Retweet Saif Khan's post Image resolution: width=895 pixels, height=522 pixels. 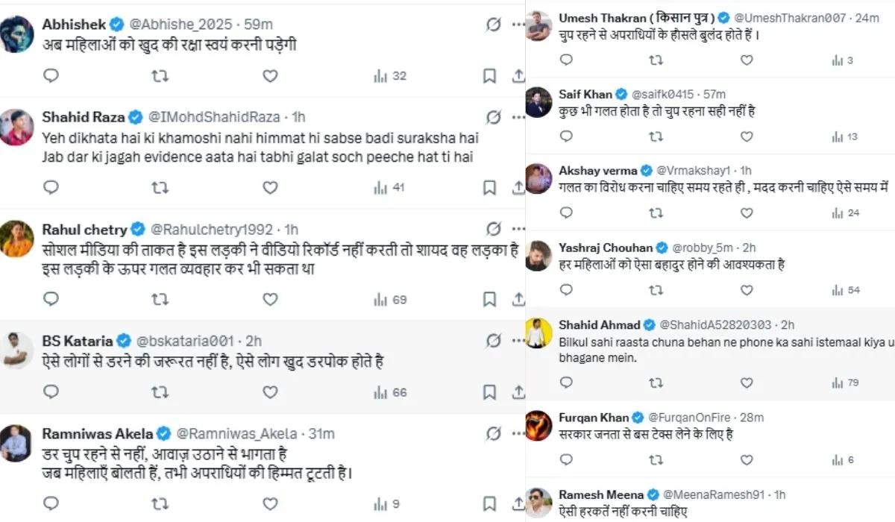(x=656, y=136)
